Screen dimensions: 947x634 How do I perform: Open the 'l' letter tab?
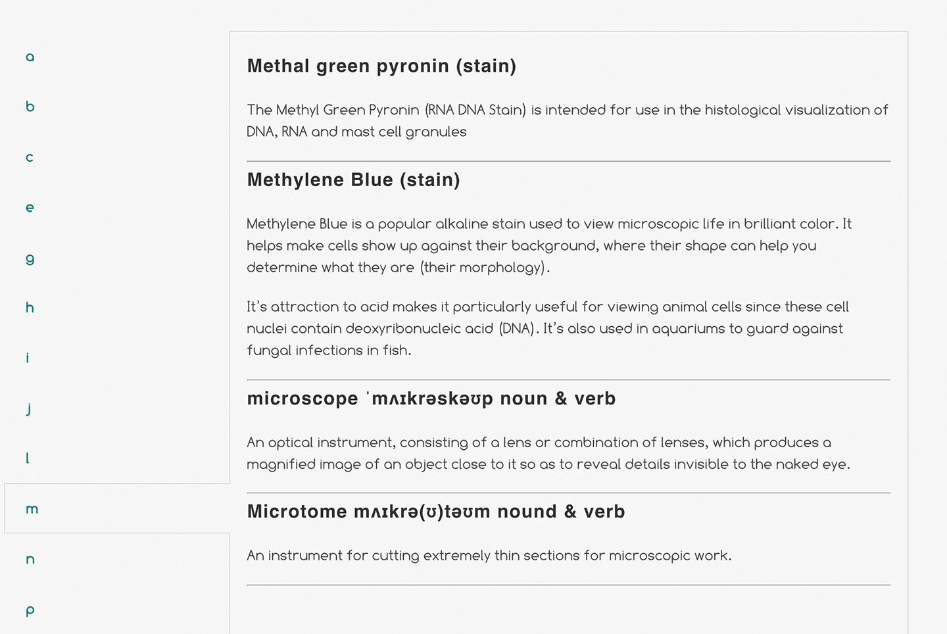tap(28, 458)
